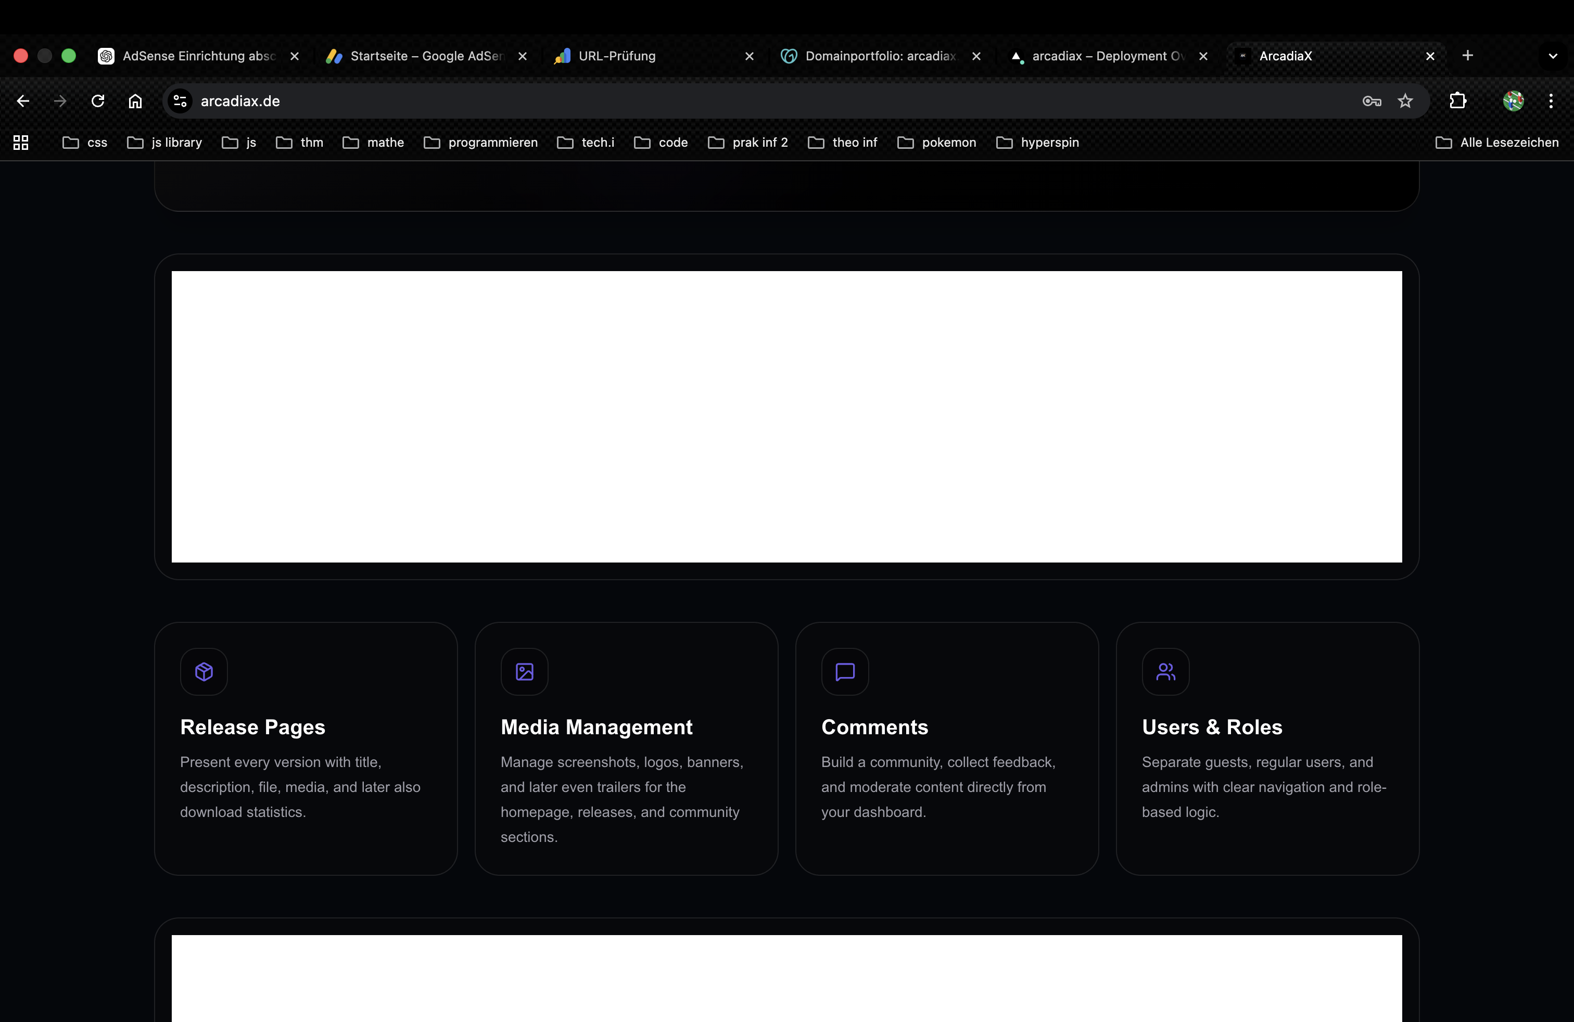Open a new browser tab

click(x=1467, y=56)
